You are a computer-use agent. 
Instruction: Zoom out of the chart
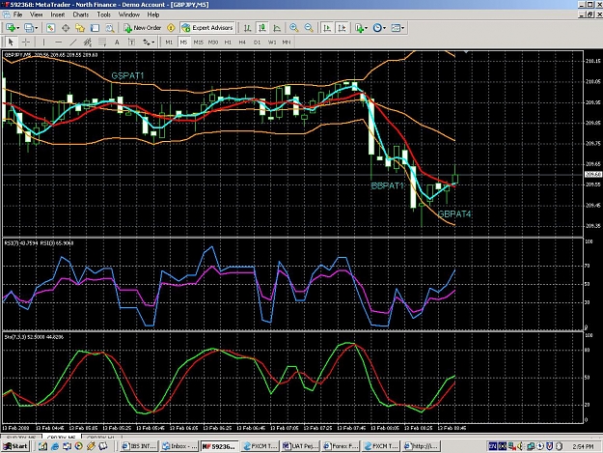(x=309, y=28)
